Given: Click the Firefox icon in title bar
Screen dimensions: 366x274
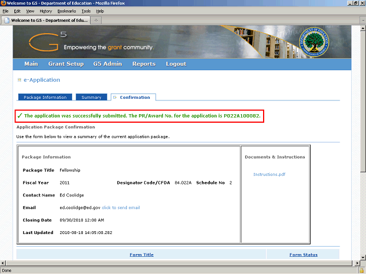Looking at the screenshot, I should coord(3,3).
